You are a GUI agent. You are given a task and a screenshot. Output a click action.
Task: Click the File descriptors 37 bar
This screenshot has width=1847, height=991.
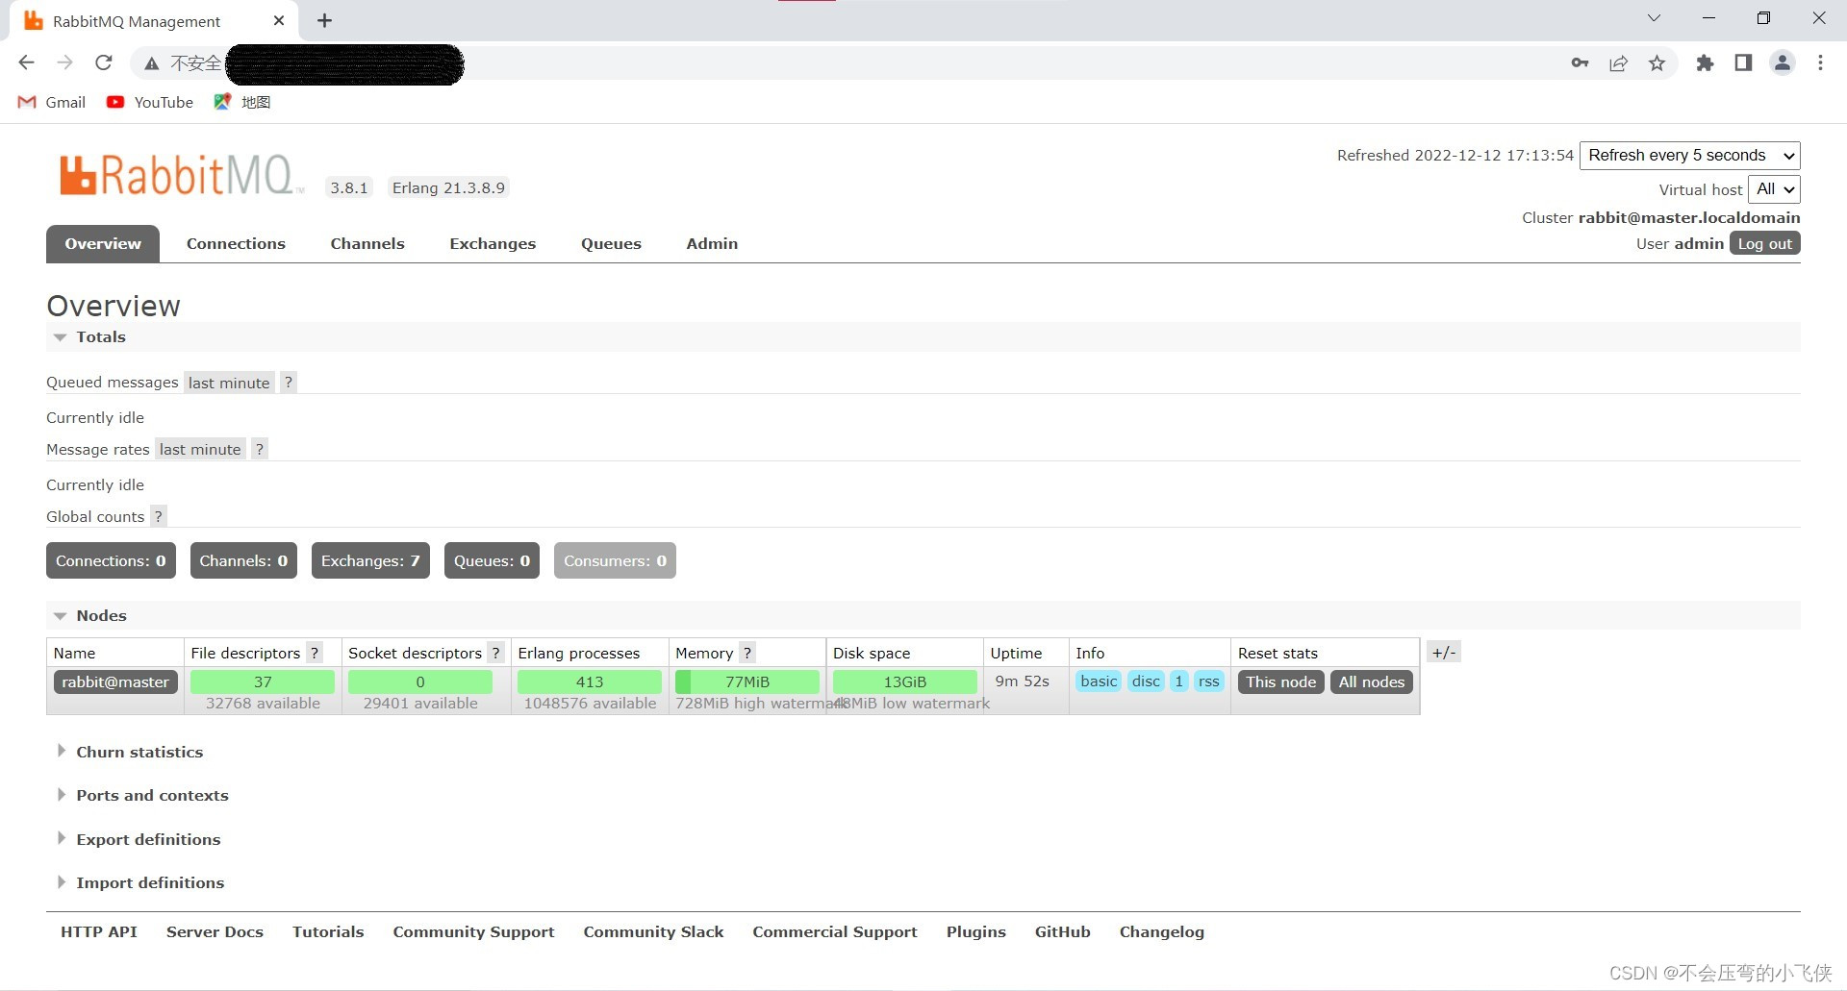point(263,681)
